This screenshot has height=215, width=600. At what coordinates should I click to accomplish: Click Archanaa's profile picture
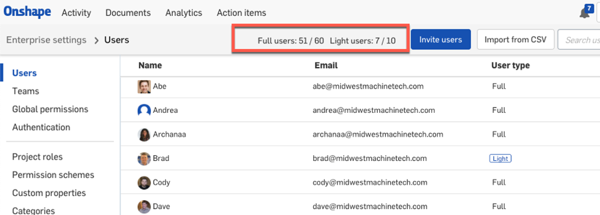[144, 134]
